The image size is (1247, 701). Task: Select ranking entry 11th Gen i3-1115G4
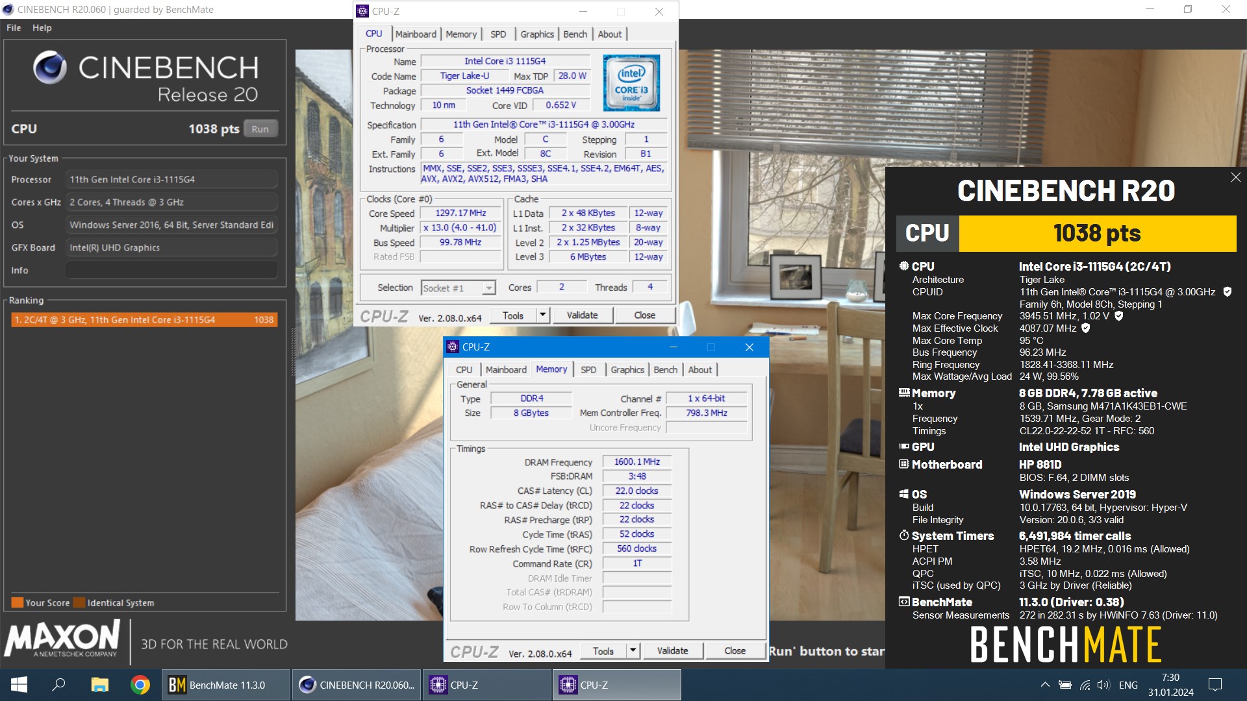[144, 319]
